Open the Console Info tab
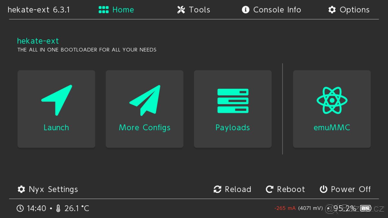 [x=271, y=10]
